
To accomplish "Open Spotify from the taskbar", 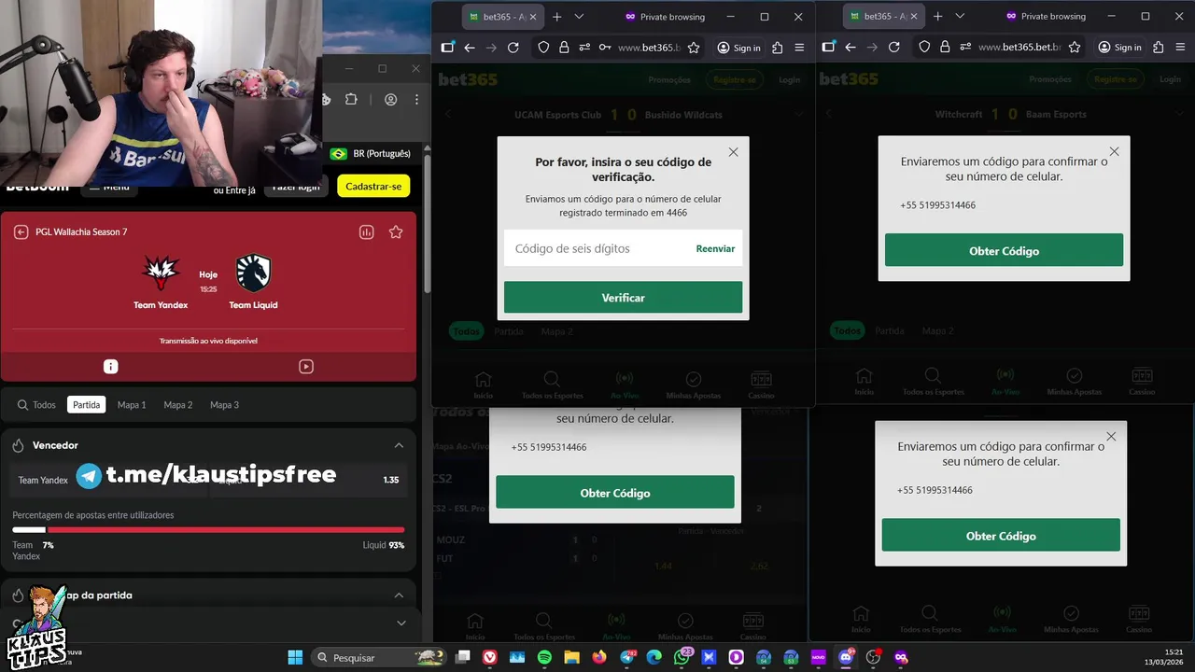I will (x=544, y=657).
